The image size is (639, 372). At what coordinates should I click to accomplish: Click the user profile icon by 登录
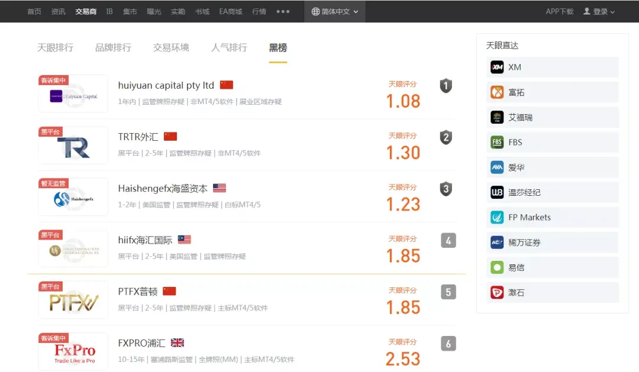[587, 11]
